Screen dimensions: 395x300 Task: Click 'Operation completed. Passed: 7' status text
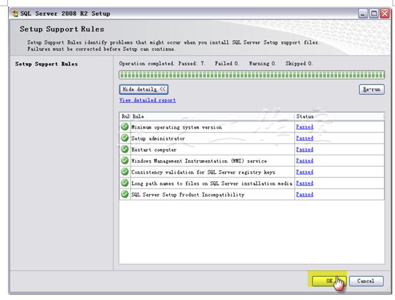[162, 63]
